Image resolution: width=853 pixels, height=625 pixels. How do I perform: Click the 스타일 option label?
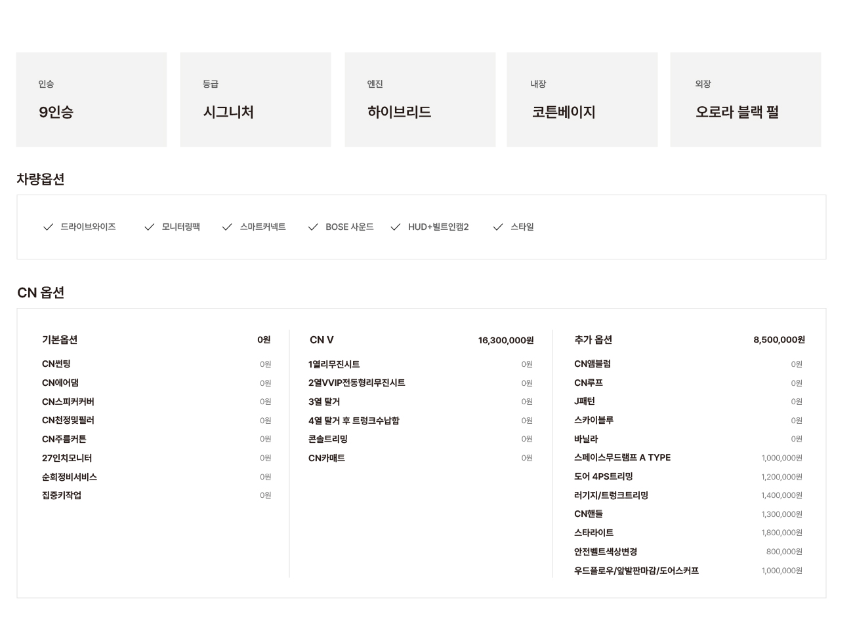[522, 227]
